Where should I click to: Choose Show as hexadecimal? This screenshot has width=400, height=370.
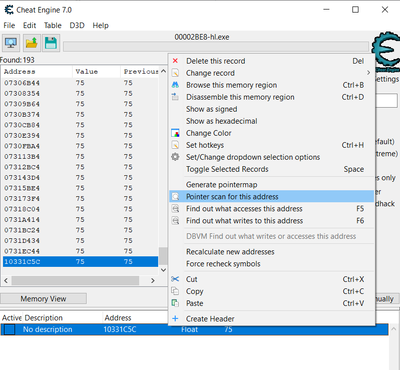click(x=271, y=121)
